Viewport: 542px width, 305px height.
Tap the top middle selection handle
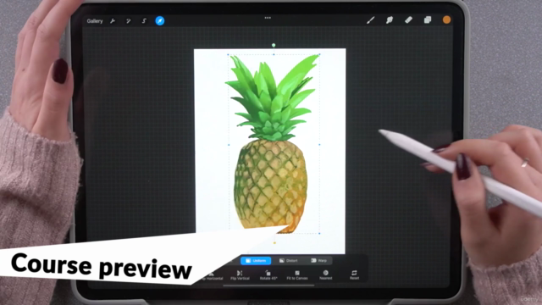pos(274,54)
